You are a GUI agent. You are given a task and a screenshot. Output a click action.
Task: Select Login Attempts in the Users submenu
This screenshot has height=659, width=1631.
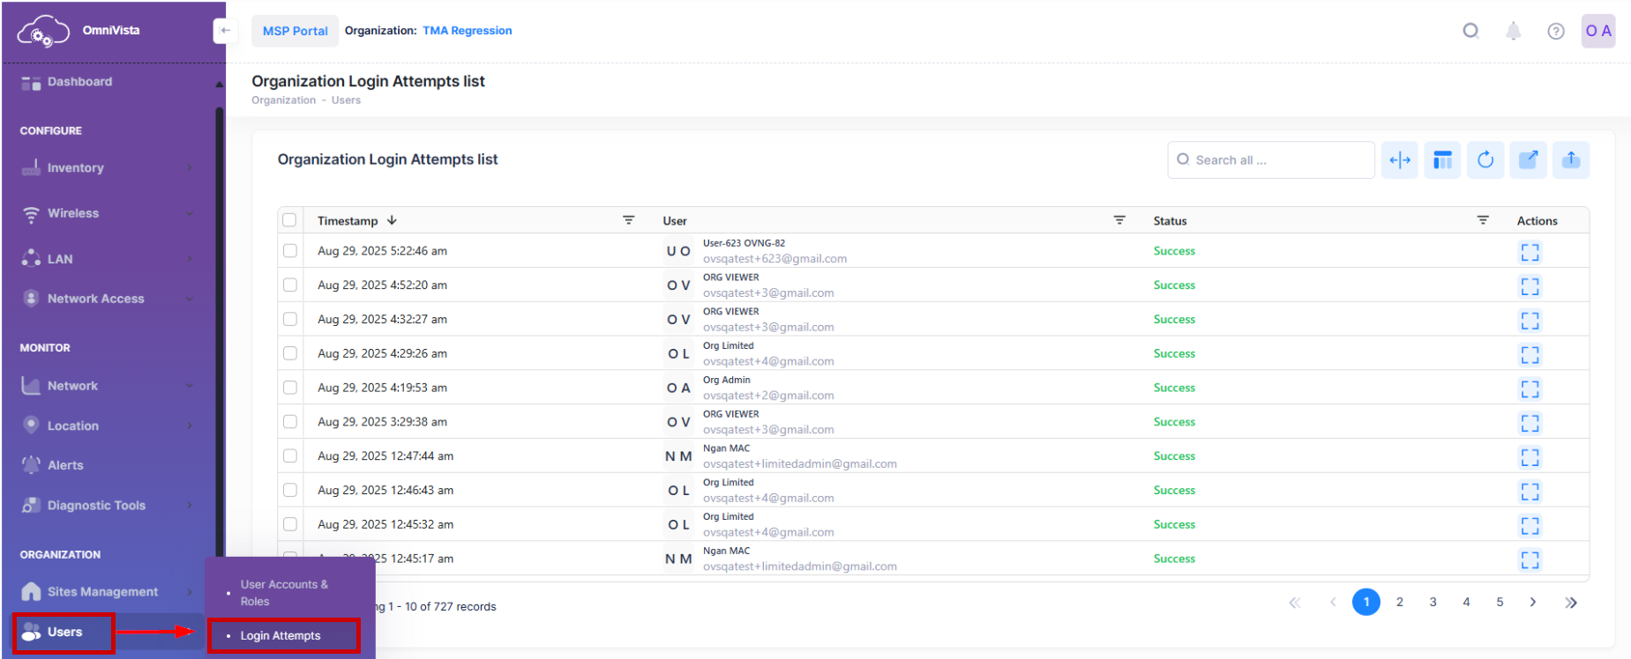(x=281, y=636)
